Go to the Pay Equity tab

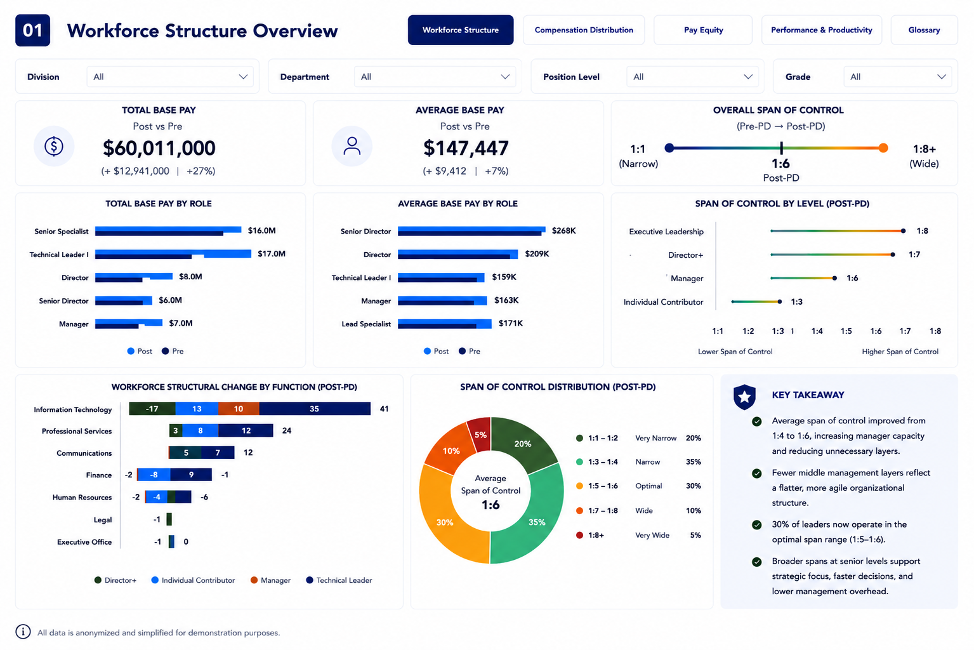(x=703, y=30)
